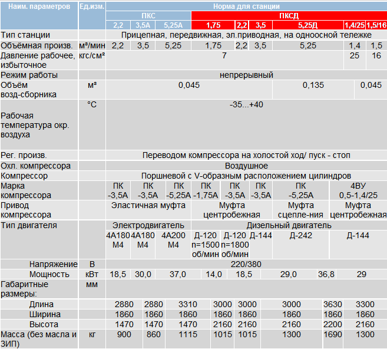This screenshot has height=349, width=387.
Task: Click the red '1,4/25' model header
Action: (x=355, y=25)
